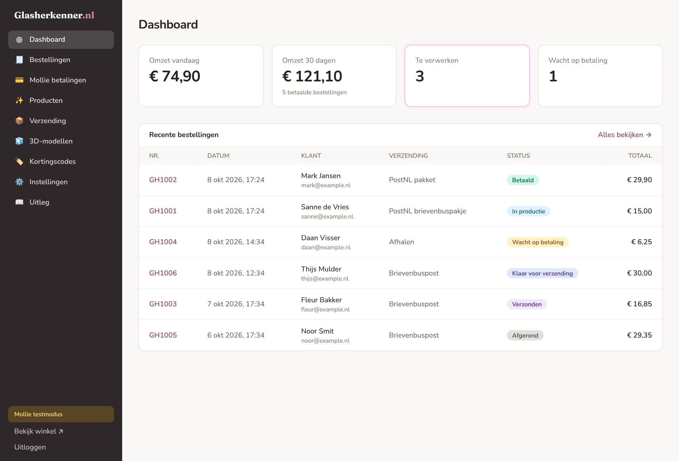Image resolution: width=679 pixels, height=461 pixels.
Task: Click the Betaald status badge
Action: coord(523,180)
